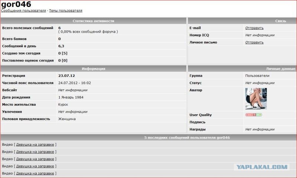
Task: Click the user's avatar image
Action: (256, 99)
